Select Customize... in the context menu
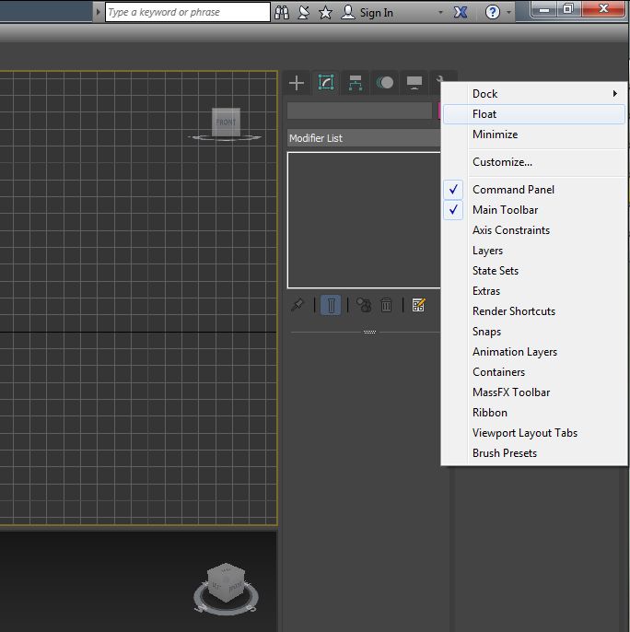Screen dimensions: 630x632 pos(502,162)
